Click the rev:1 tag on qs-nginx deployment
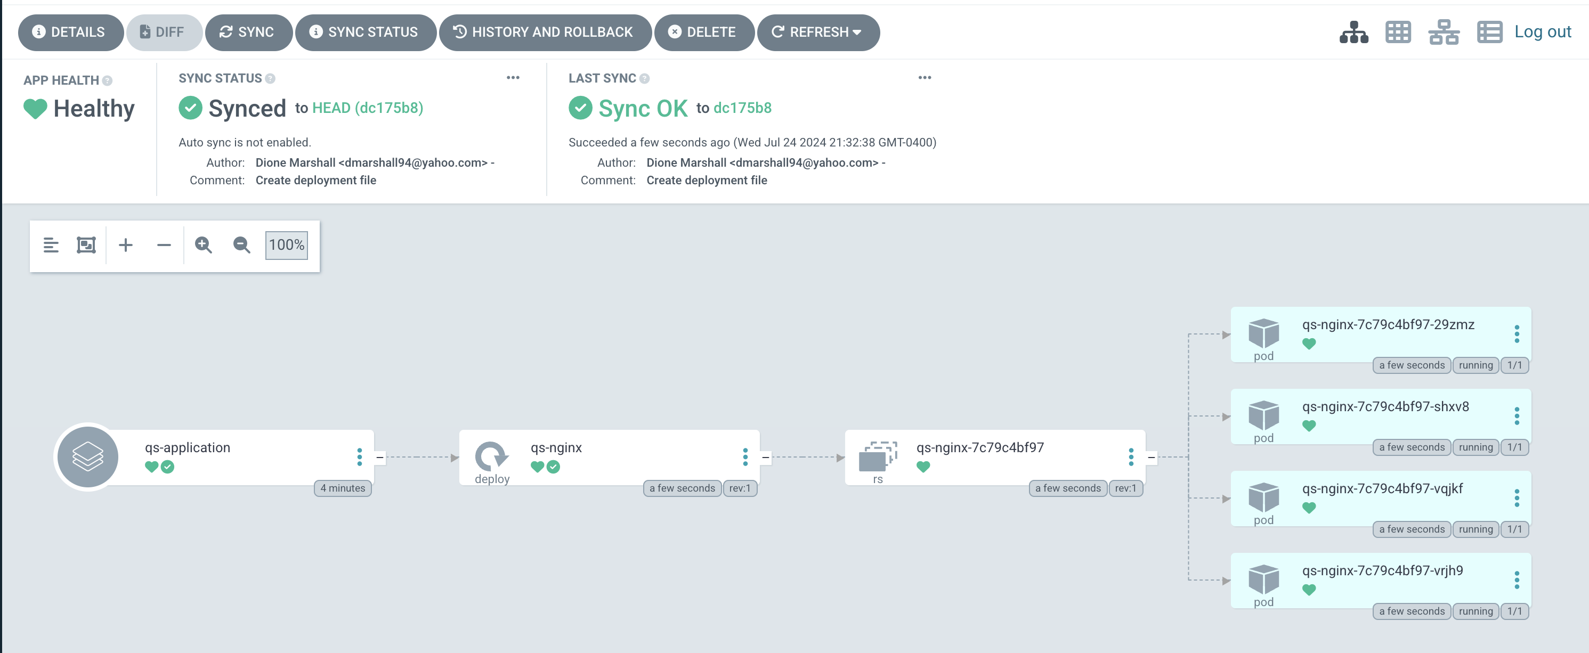The height and width of the screenshot is (653, 1589). pos(740,488)
